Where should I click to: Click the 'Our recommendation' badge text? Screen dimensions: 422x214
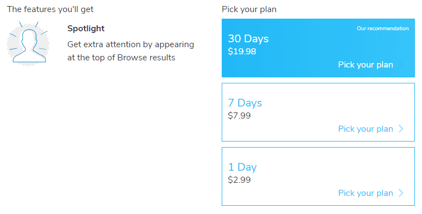(x=382, y=29)
